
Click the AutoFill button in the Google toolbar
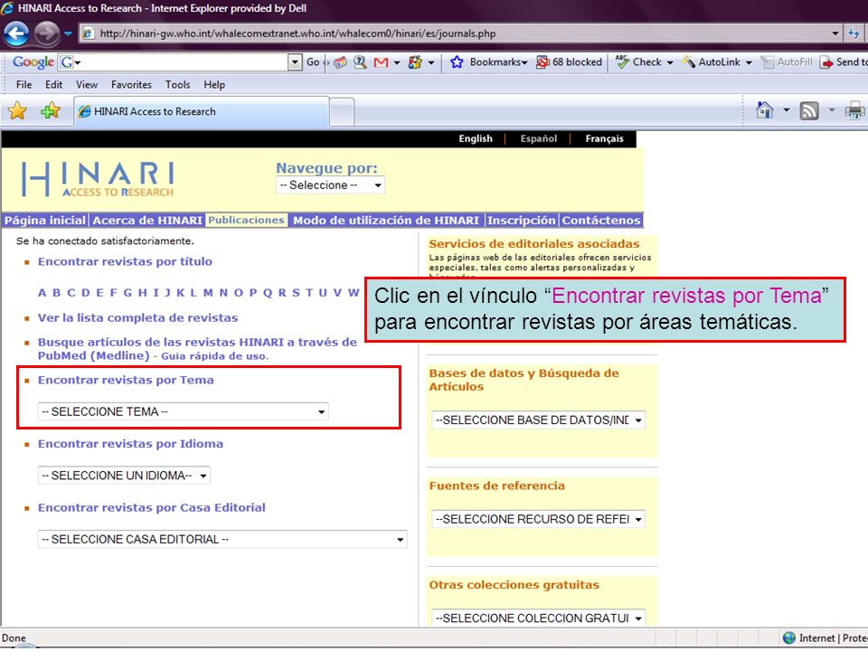787,62
